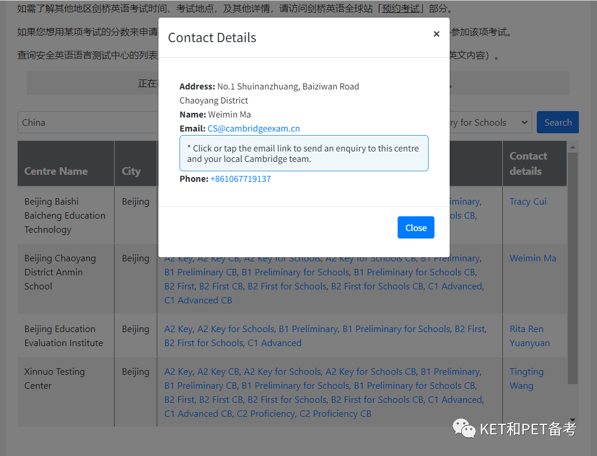Close the Contact Details dialog with X

point(436,34)
